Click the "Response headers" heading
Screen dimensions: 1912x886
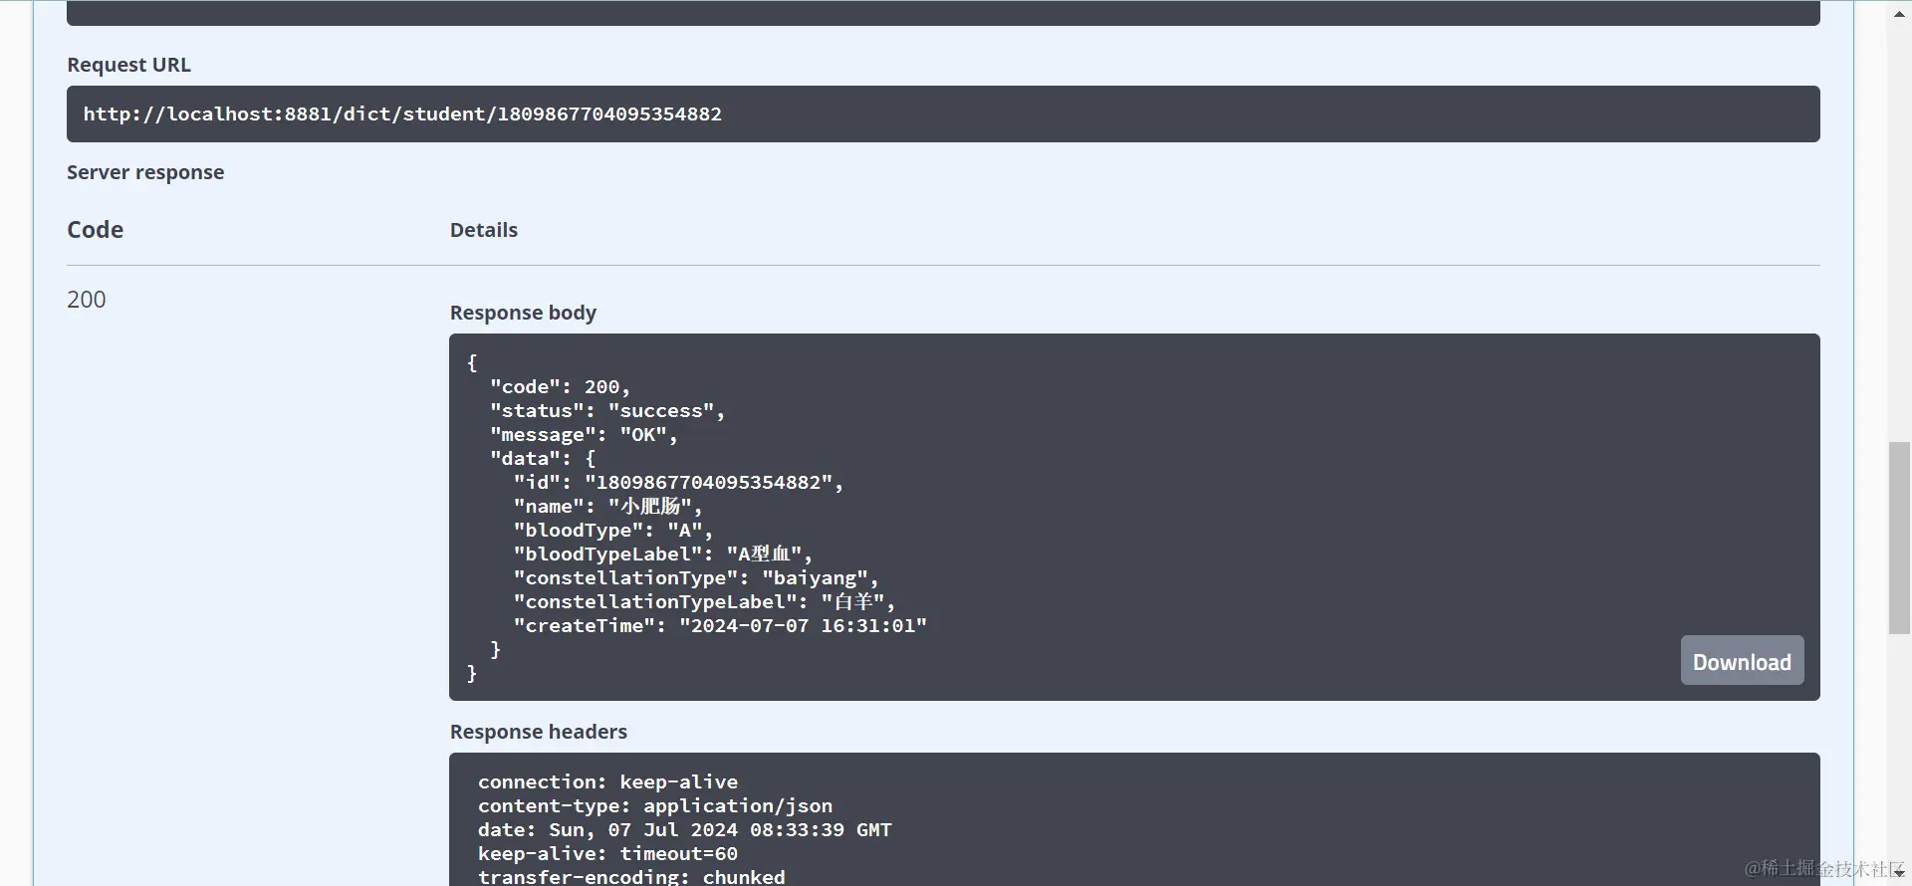(x=538, y=732)
